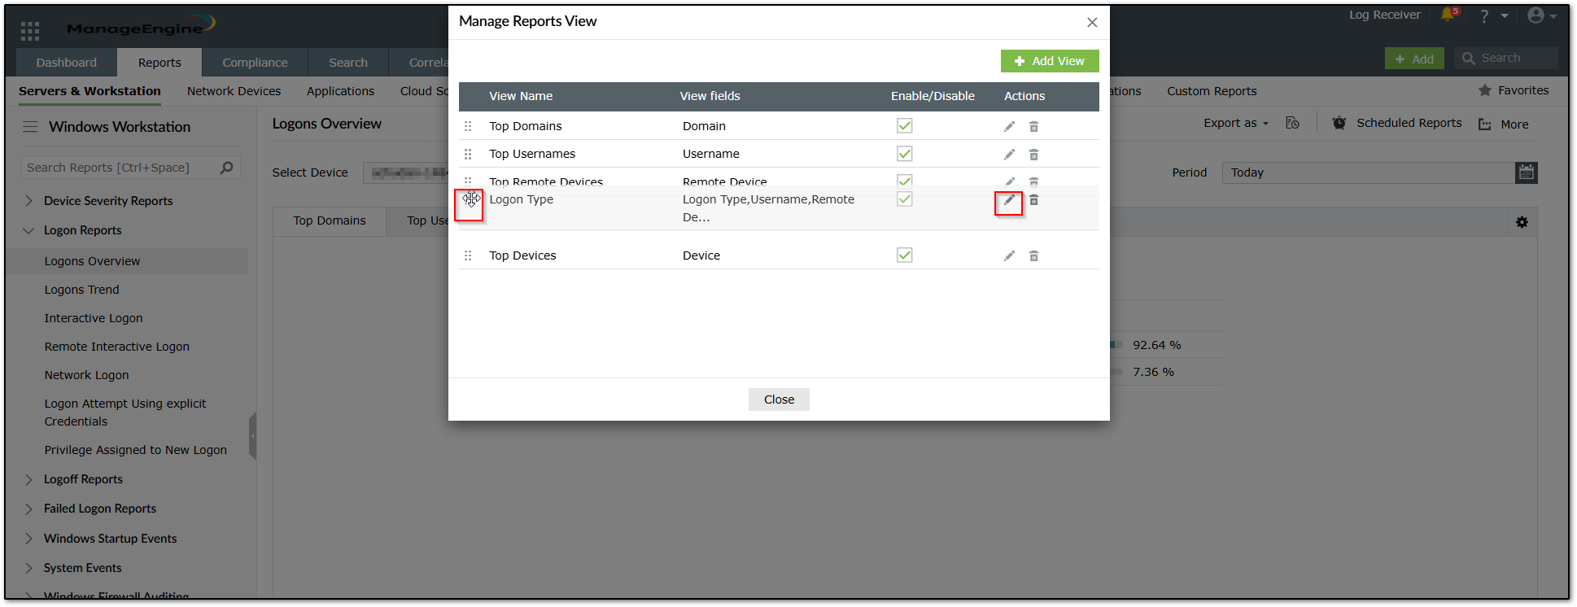
Task: Uncheck the Top Usernames enable checkbox
Action: 904,154
